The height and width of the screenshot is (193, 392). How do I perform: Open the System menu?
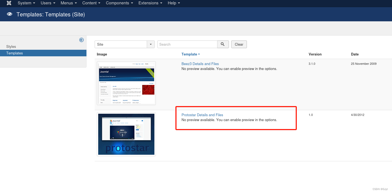(x=26, y=3)
